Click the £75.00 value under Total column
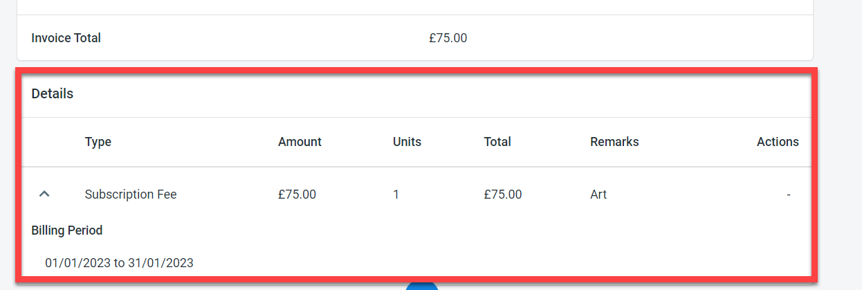 tap(503, 194)
